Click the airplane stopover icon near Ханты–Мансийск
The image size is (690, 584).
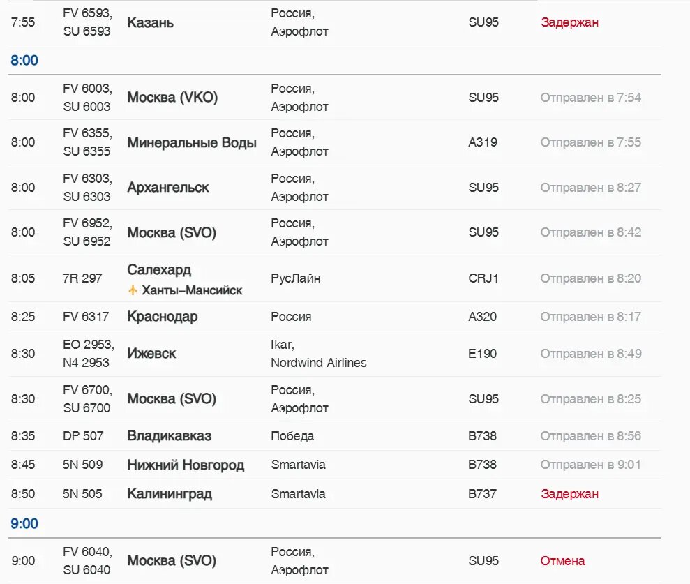pyautogui.click(x=133, y=290)
